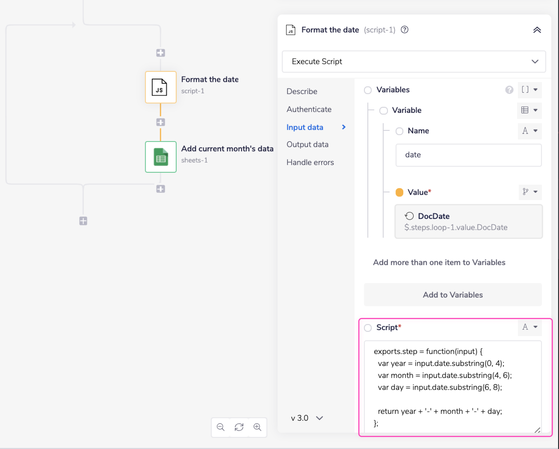
Task: Reset the canvas zoom with refresh icon
Action: click(239, 427)
